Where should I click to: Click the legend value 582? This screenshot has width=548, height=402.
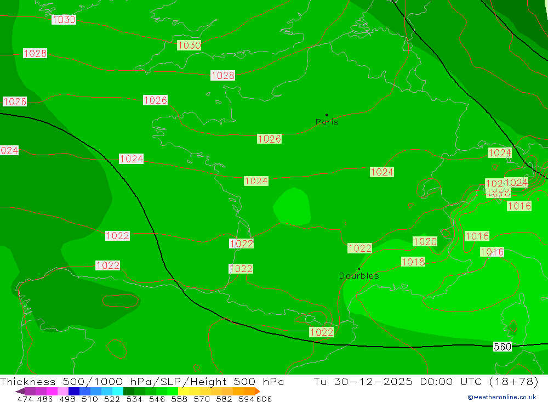224,399
